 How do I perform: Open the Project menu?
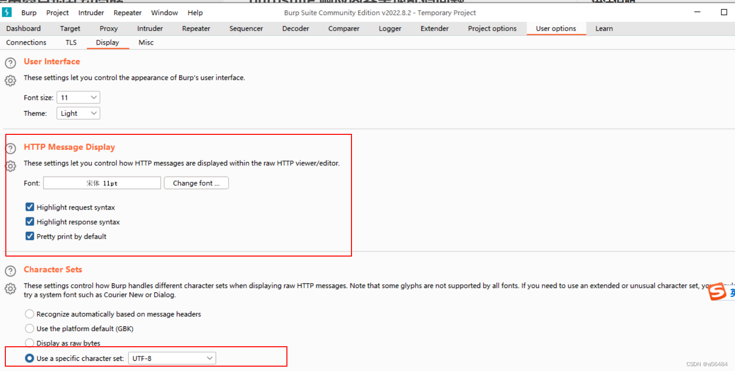[x=57, y=13]
